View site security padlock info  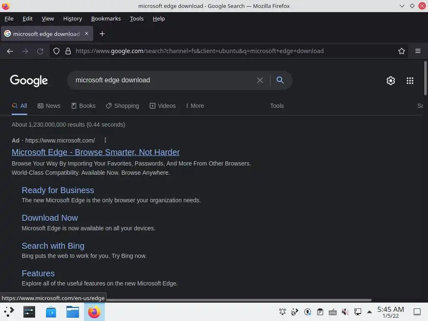[68, 51]
